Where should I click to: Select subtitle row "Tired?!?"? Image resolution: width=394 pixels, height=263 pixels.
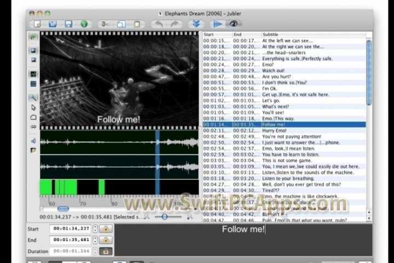[x=284, y=191]
